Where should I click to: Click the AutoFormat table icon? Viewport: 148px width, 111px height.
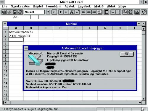pos(106,12)
